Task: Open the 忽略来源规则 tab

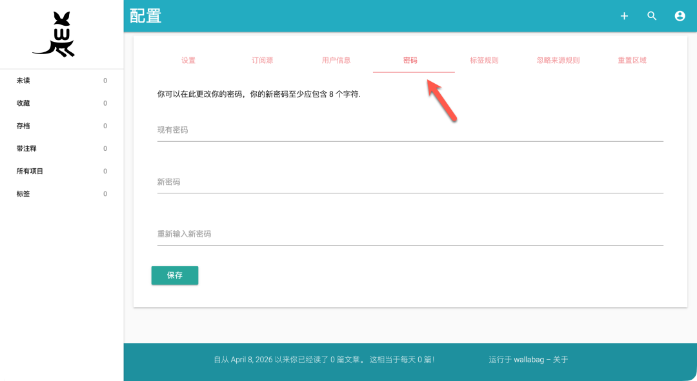Action: pos(558,61)
